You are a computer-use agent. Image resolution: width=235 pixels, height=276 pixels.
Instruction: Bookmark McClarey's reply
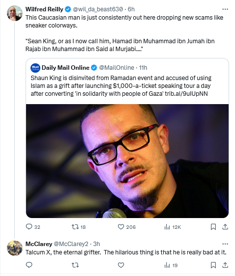coord(213,265)
